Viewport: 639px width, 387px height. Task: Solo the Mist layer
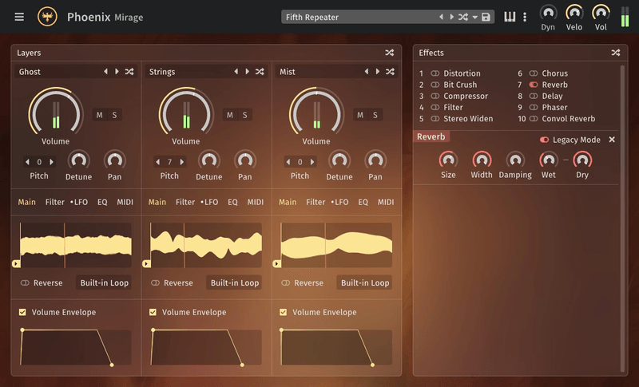(375, 115)
